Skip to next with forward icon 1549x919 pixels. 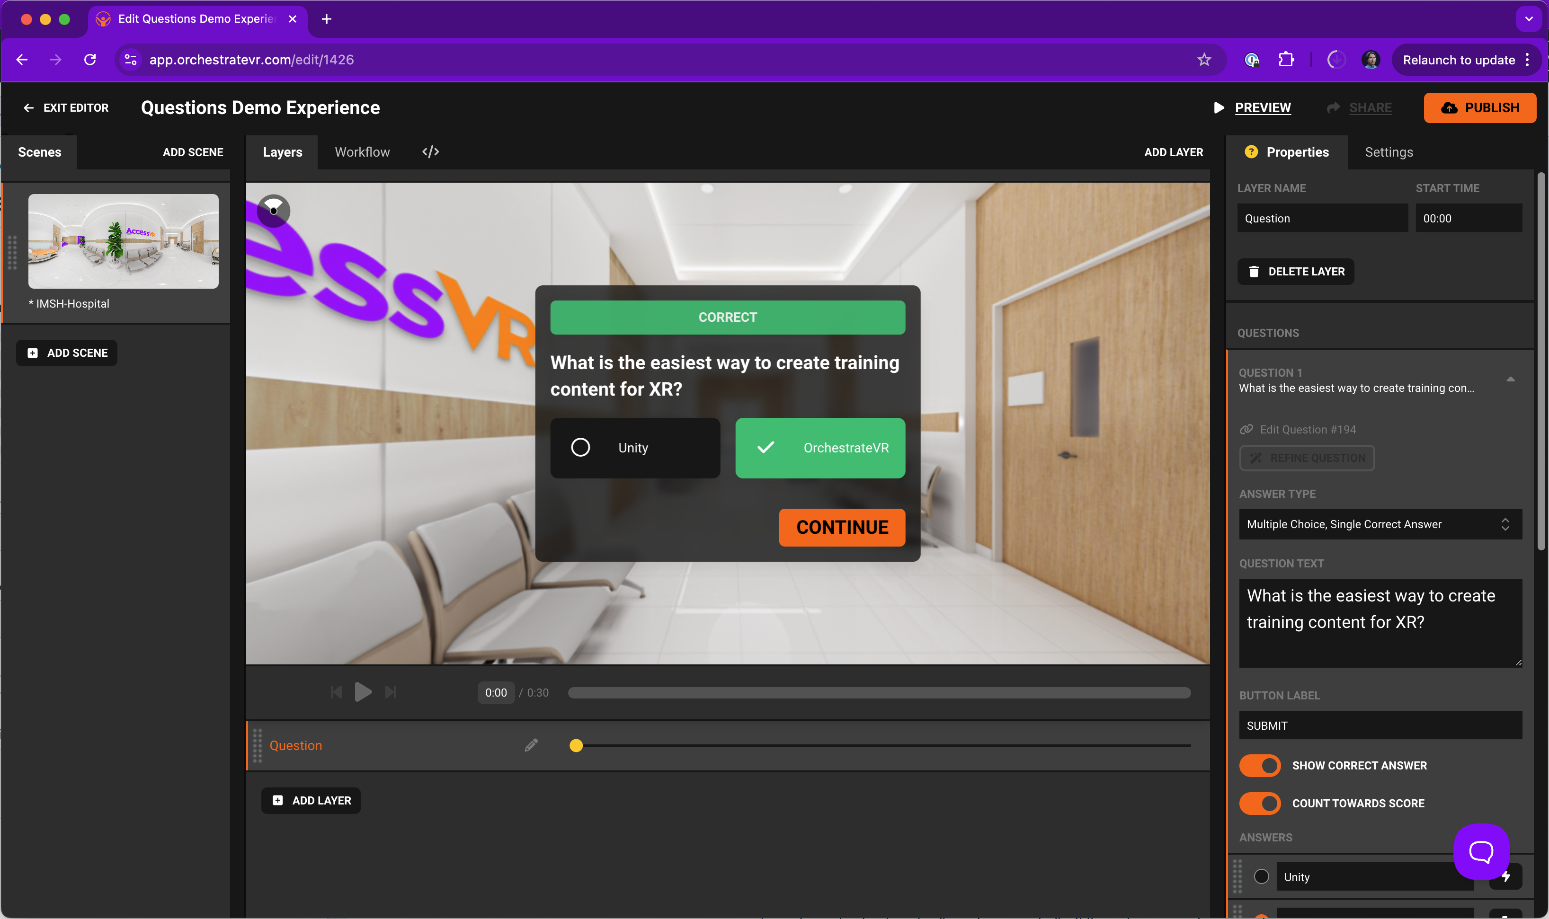390,692
